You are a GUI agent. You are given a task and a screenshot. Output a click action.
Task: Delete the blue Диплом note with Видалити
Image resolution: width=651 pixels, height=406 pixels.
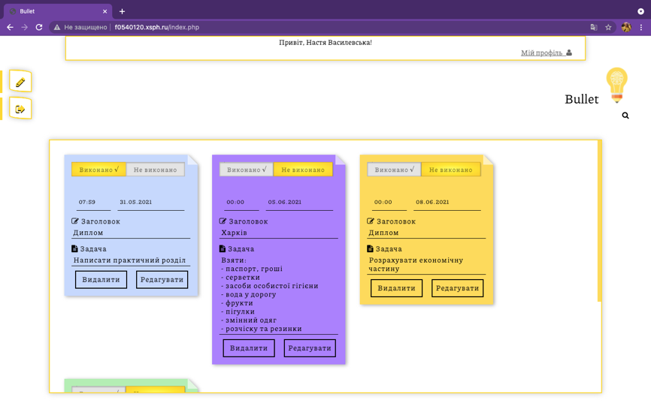101,280
